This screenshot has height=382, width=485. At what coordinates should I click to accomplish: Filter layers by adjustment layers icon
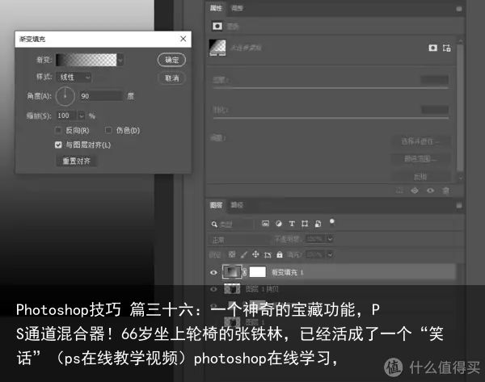[x=278, y=224]
